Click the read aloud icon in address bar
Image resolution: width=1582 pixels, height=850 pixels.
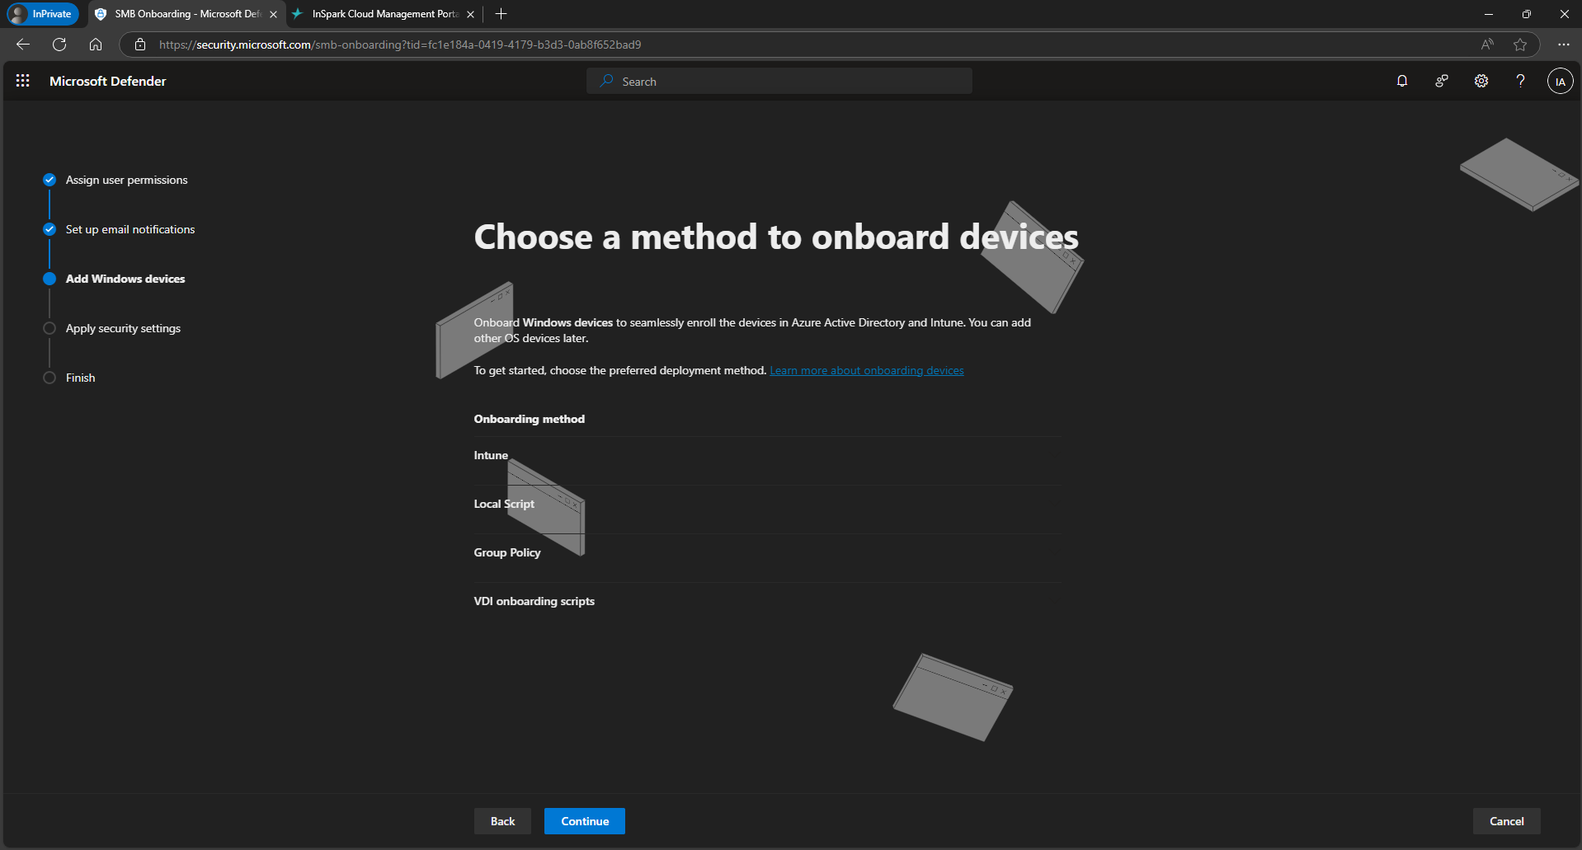tap(1487, 45)
